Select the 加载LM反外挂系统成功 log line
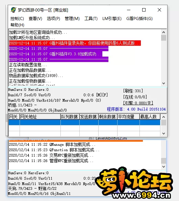The image size is (179, 201). [x=32, y=38]
